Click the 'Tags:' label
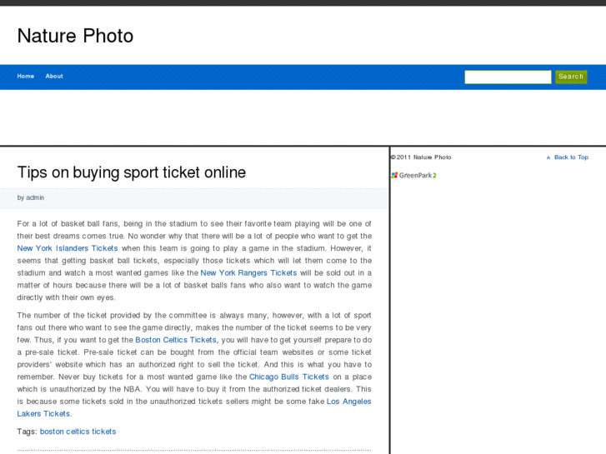 click(27, 432)
